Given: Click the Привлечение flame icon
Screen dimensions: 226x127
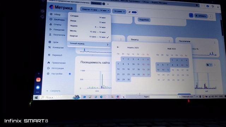Looking at the screenshot, I should tap(49, 63).
